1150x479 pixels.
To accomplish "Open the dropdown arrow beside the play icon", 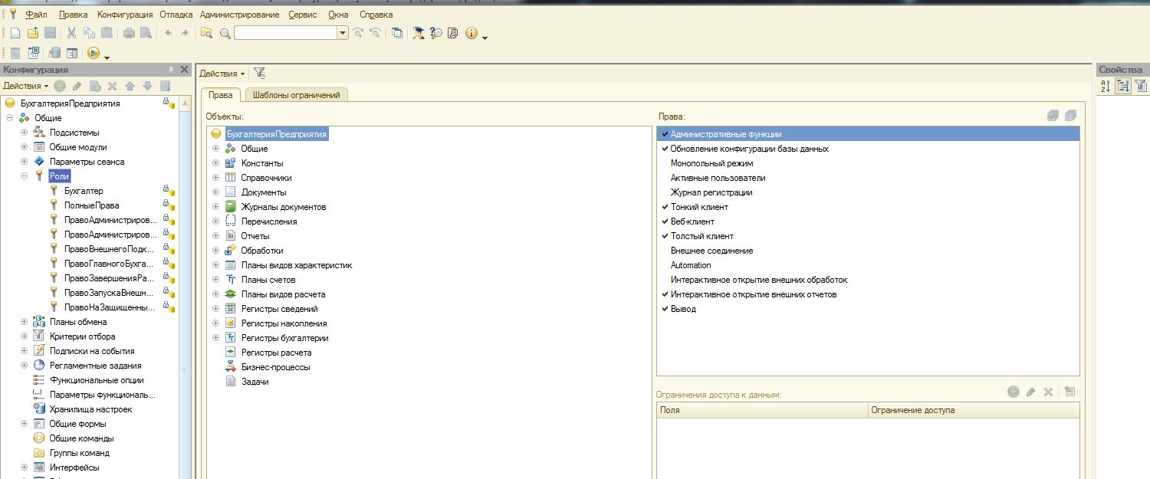I will [x=107, y=57].
